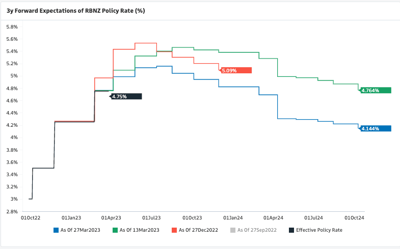Viewport: 400px width, 249px height.
Task: Click the grey As Of 27Sep2022 legend swatch
Action: pyautogui.click(x=233, y=230)
